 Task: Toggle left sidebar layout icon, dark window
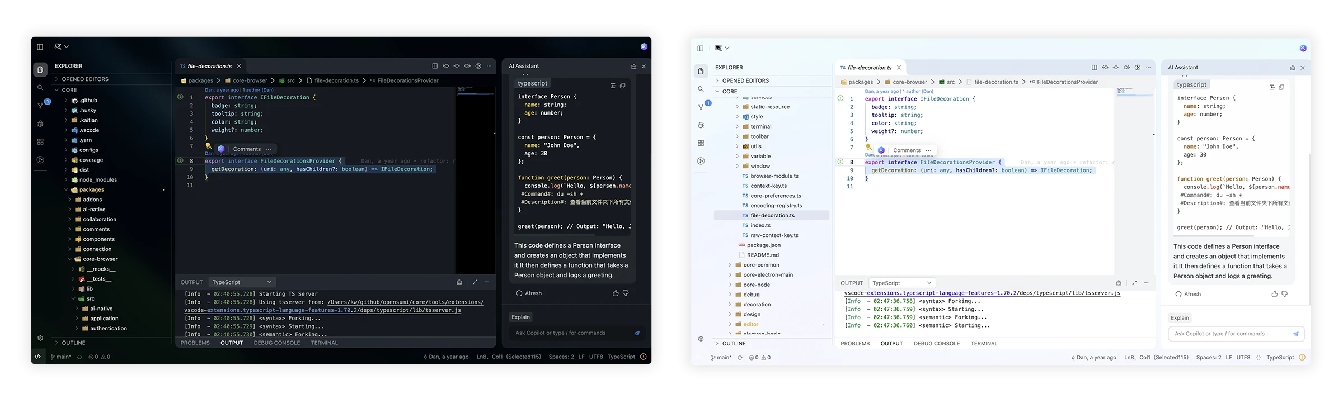click(x=40, y=47)
